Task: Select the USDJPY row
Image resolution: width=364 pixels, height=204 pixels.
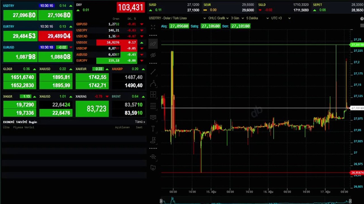Action: [110, 30]
